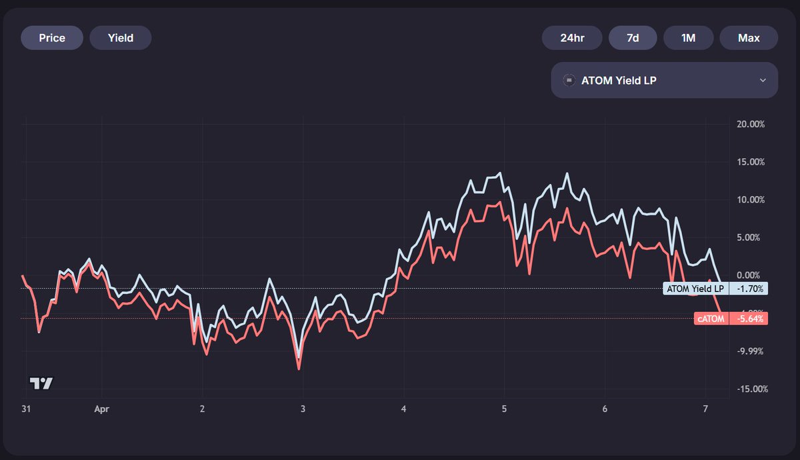Screen dimensions: 800x460
Task: Click the -1.70% price label
Action: pos(749,289)
